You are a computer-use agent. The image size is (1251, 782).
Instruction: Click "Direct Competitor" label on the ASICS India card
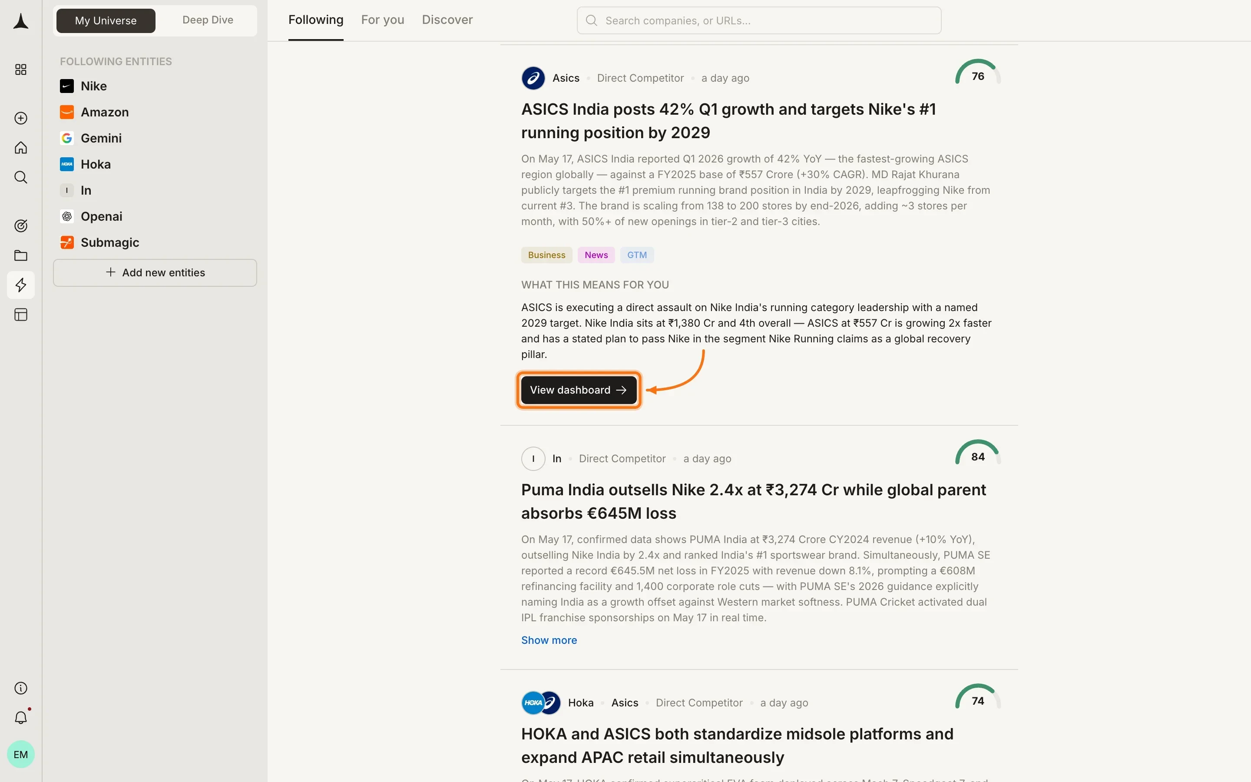(x=640, y=78)
